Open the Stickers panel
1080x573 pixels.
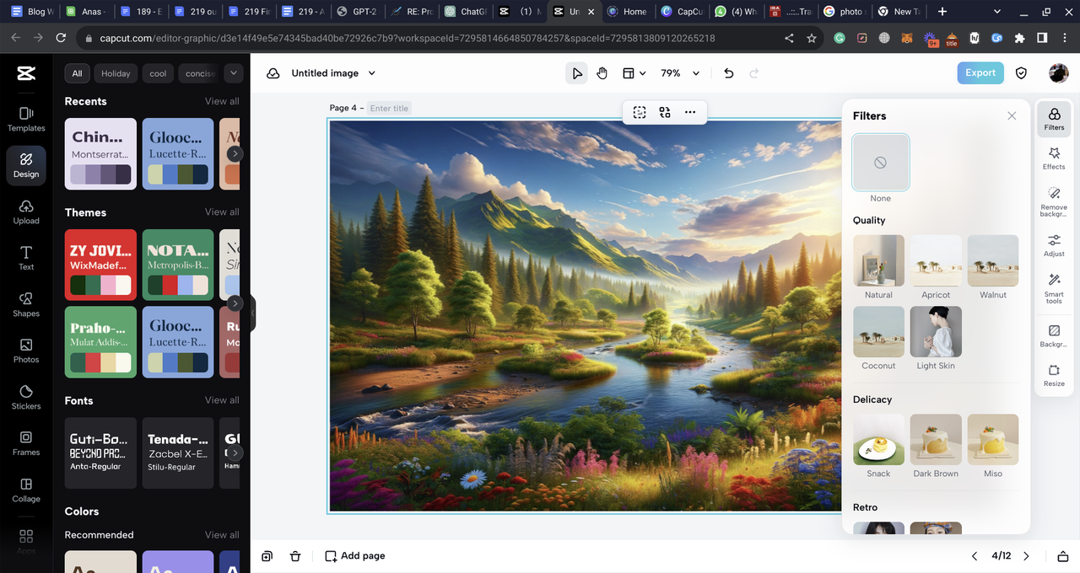click(26, 397)
